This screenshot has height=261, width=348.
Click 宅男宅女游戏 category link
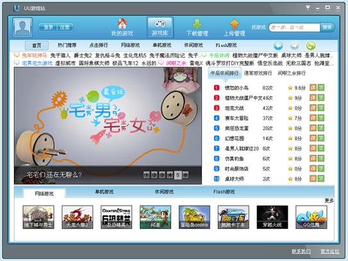tap(37, 63)
